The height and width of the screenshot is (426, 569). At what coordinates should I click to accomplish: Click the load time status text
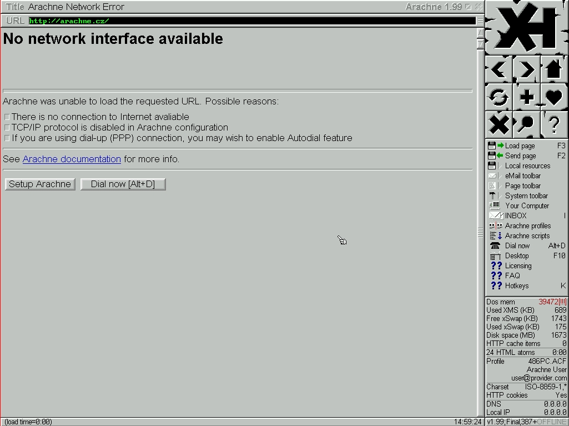pos(28,422)
